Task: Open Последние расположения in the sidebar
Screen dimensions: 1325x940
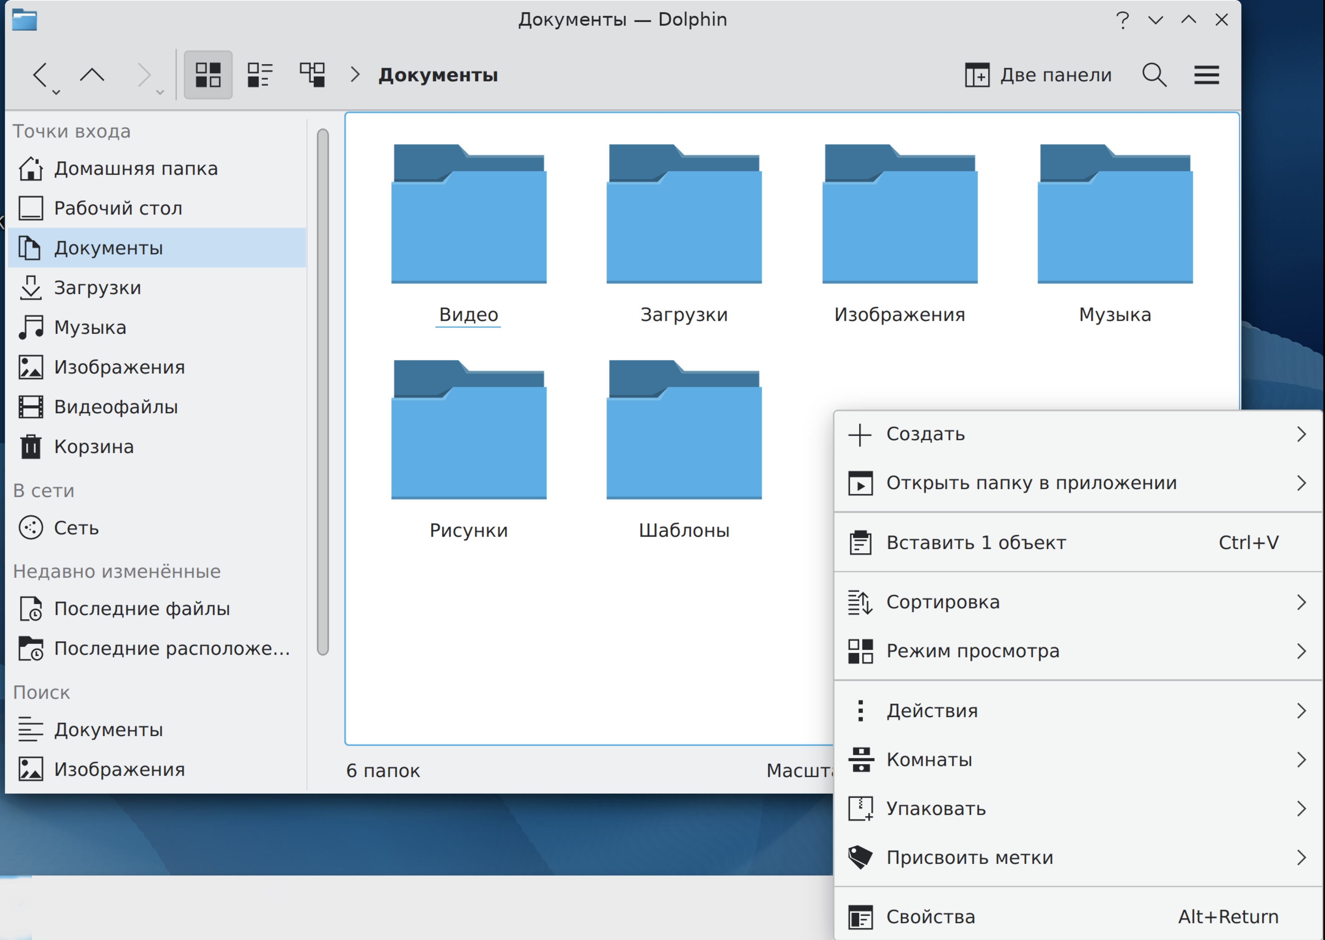Action: pos(158,648)
